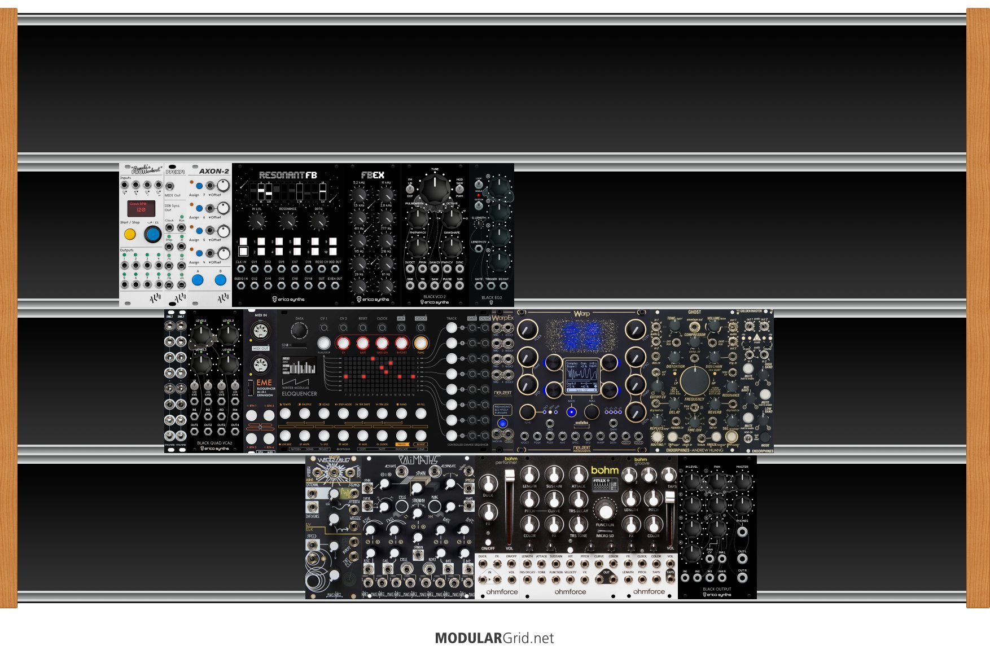Click the large FREQUENCY knob on Ghost
The width and height of the screenshot is (990, 650).
[695, 381]
